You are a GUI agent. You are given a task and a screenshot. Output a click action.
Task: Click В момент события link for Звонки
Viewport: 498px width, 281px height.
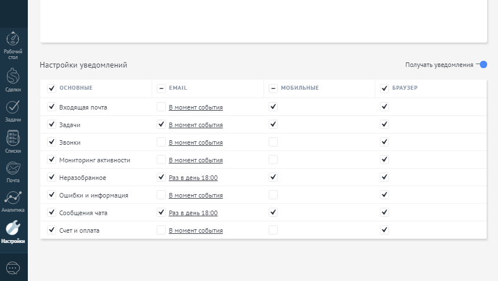tap(196, 142)
